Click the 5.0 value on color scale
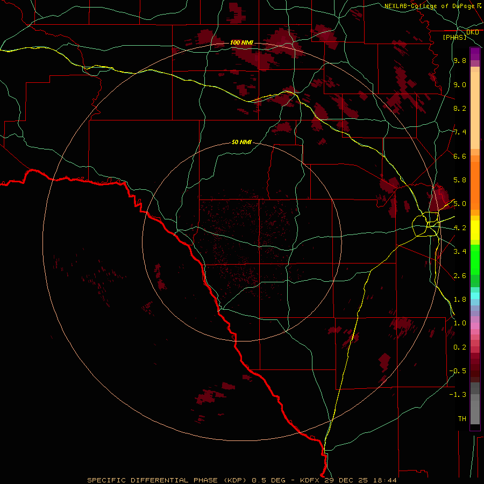 [460, 204]
